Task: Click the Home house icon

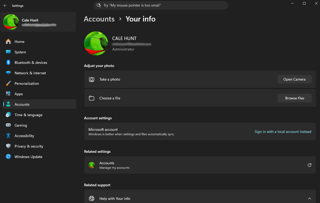Action: (x=8, y=42)
